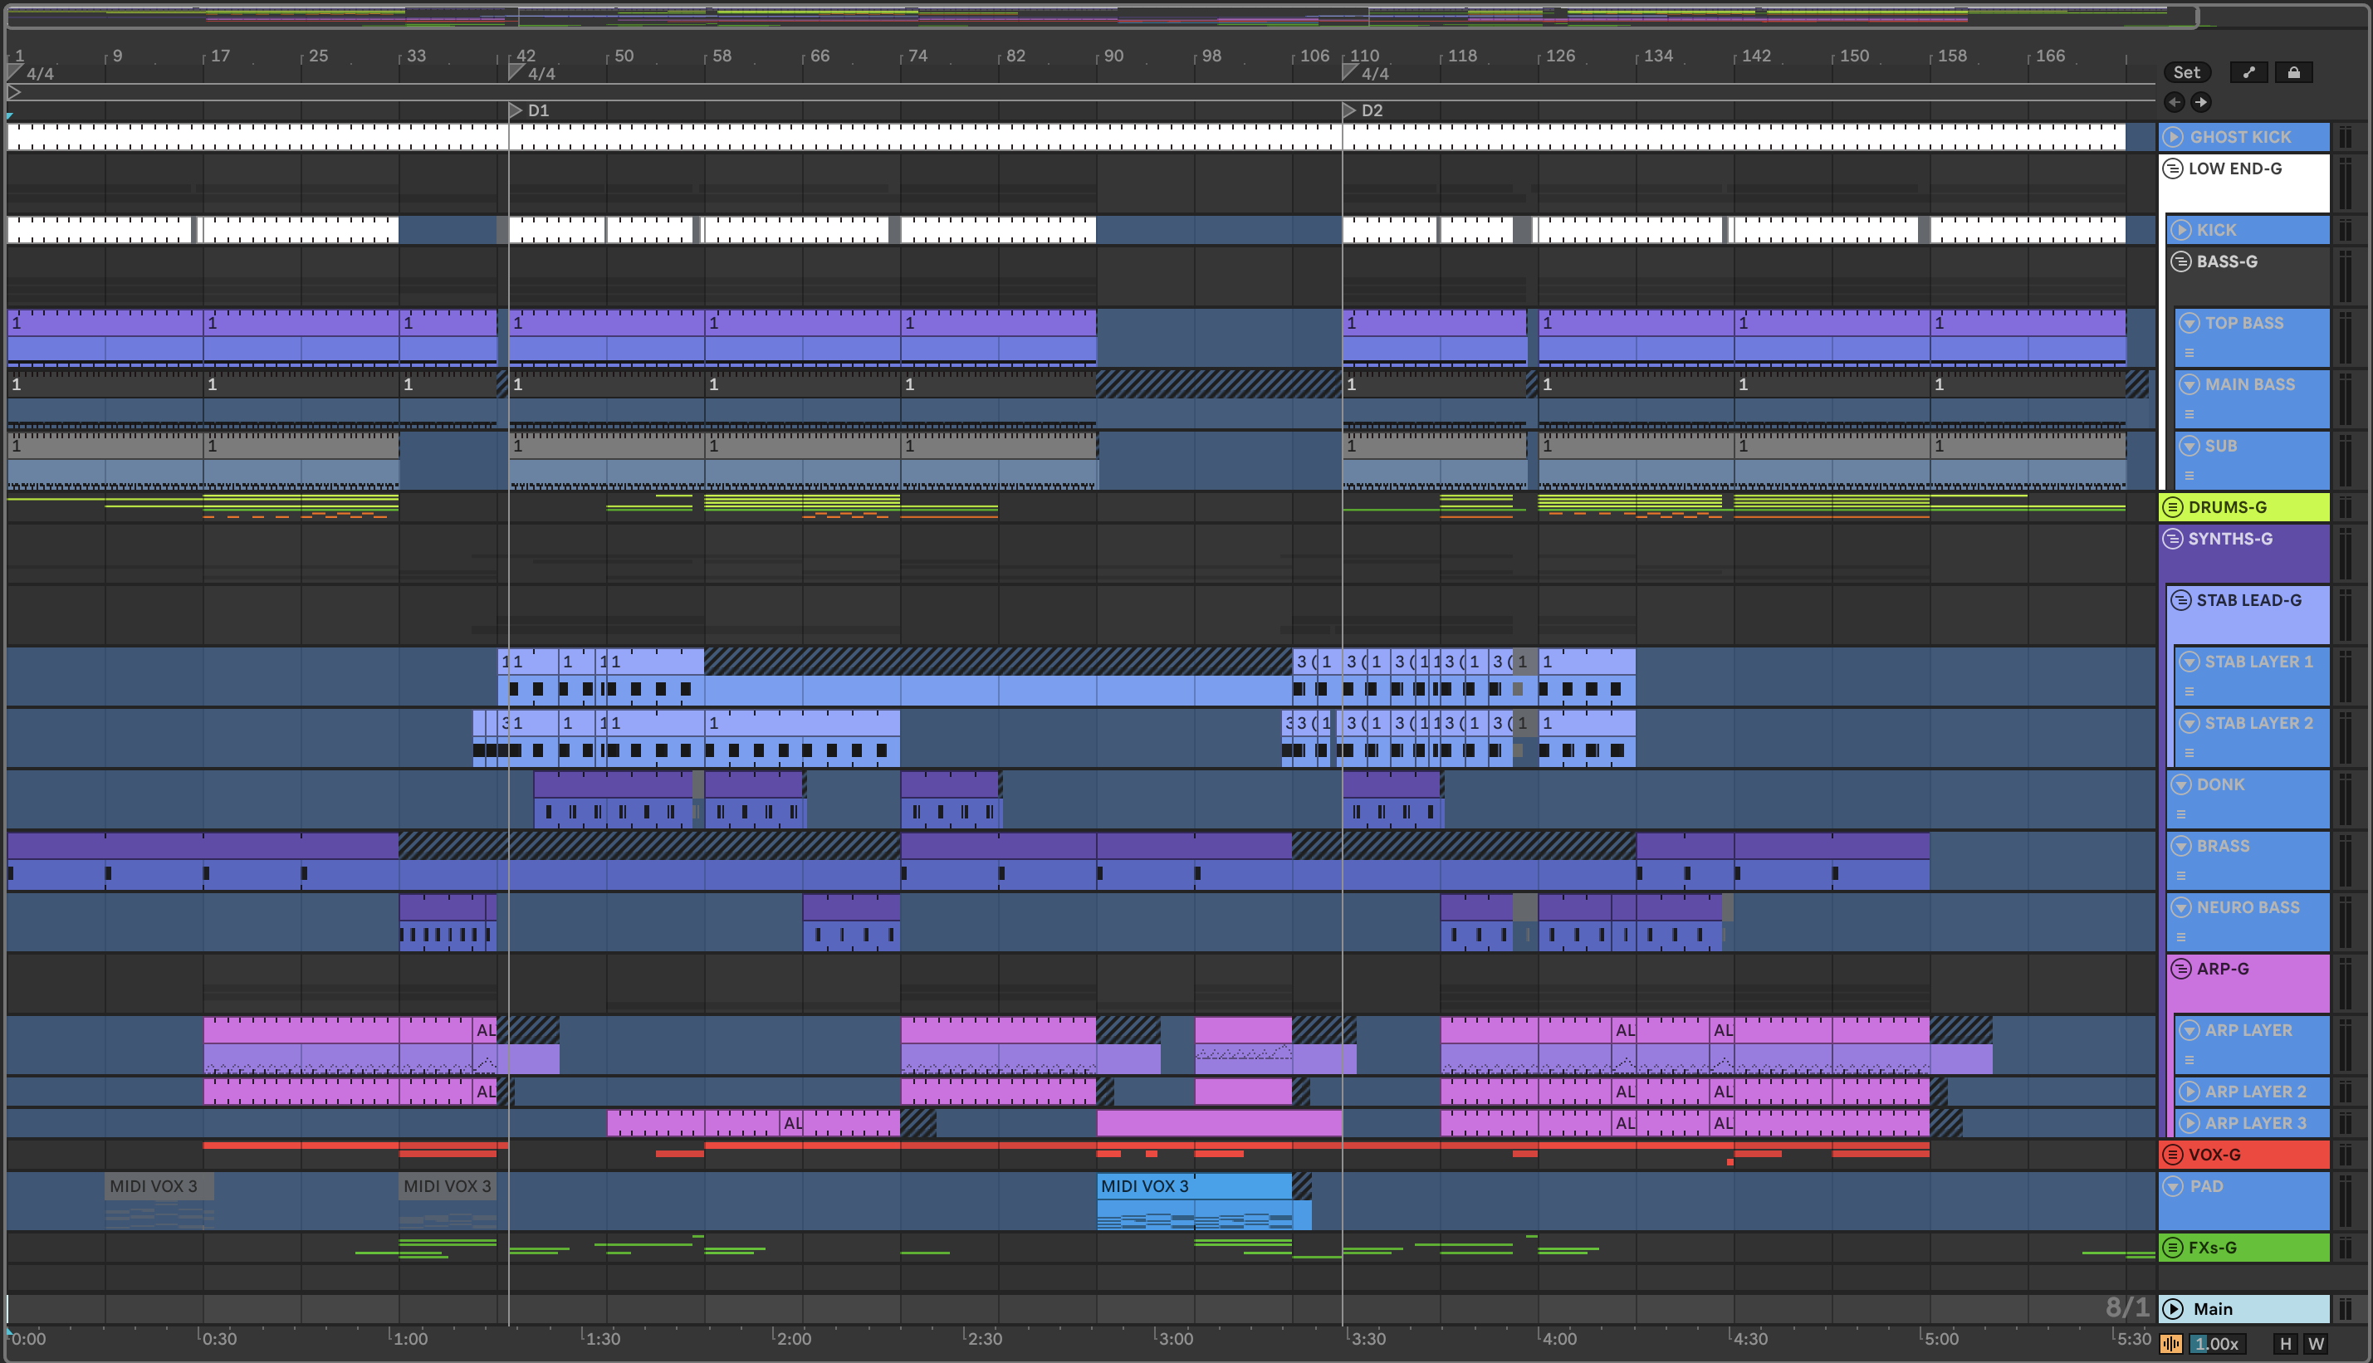Toggle optimize arrangement width W button
Image resolution: width=2373 pixels, height=1363 pixels.
(x=2315, y=1343)
